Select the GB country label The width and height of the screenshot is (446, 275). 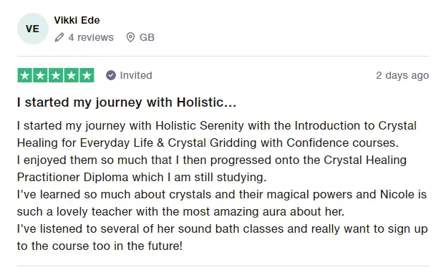(147, 37)
